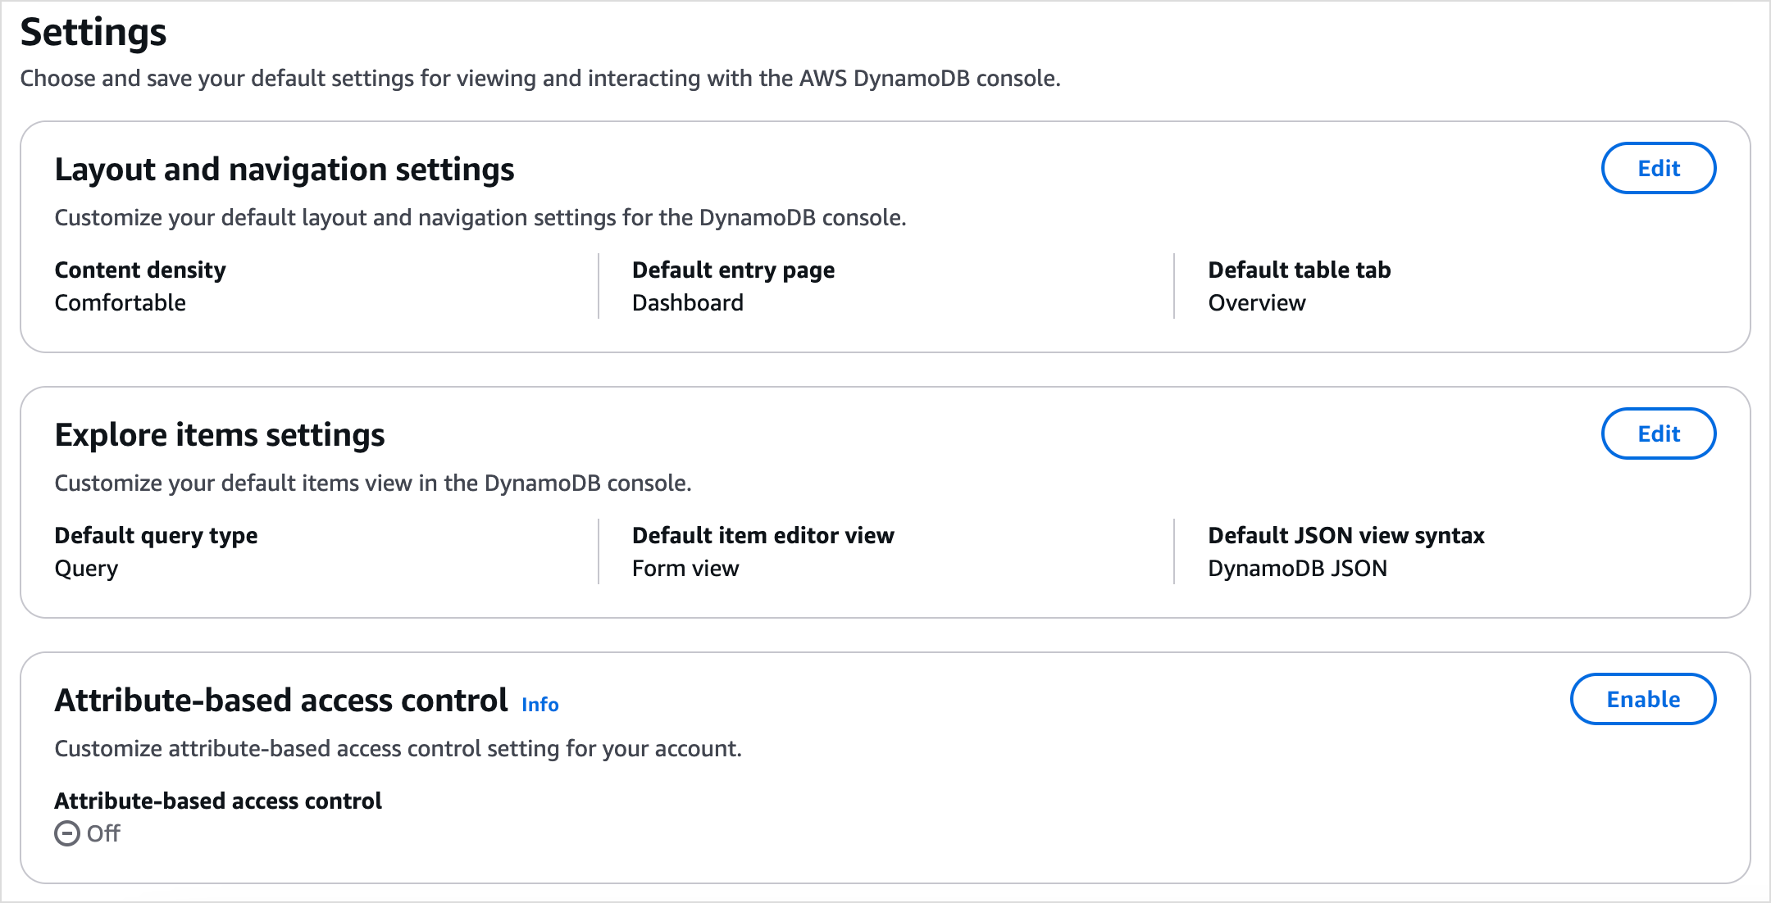Click the Default entry page label
Image resolution: width=1771 pixels, height=903 pixels.
tap(733, 270)
